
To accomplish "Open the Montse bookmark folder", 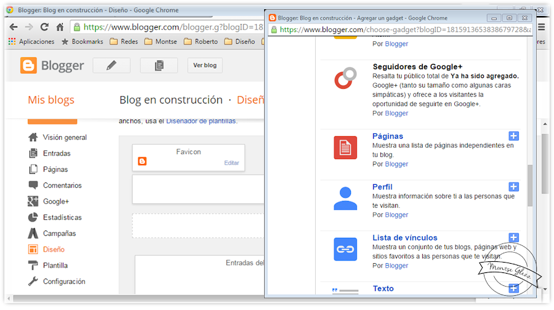I will coord(161,42).
